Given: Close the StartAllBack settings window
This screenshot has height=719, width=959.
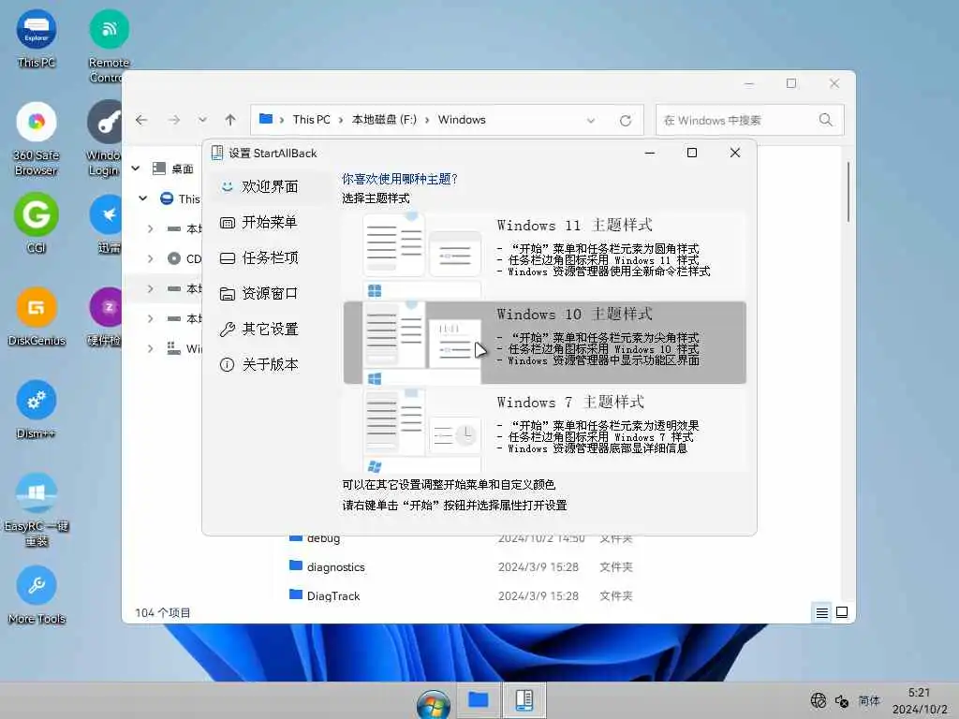Looking at the screenshot, I should tap(735, 153).
